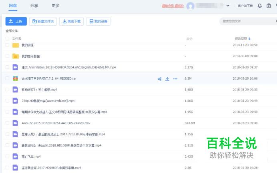
Task: Open the notification bell icon
Action: [x=260, y=6]
